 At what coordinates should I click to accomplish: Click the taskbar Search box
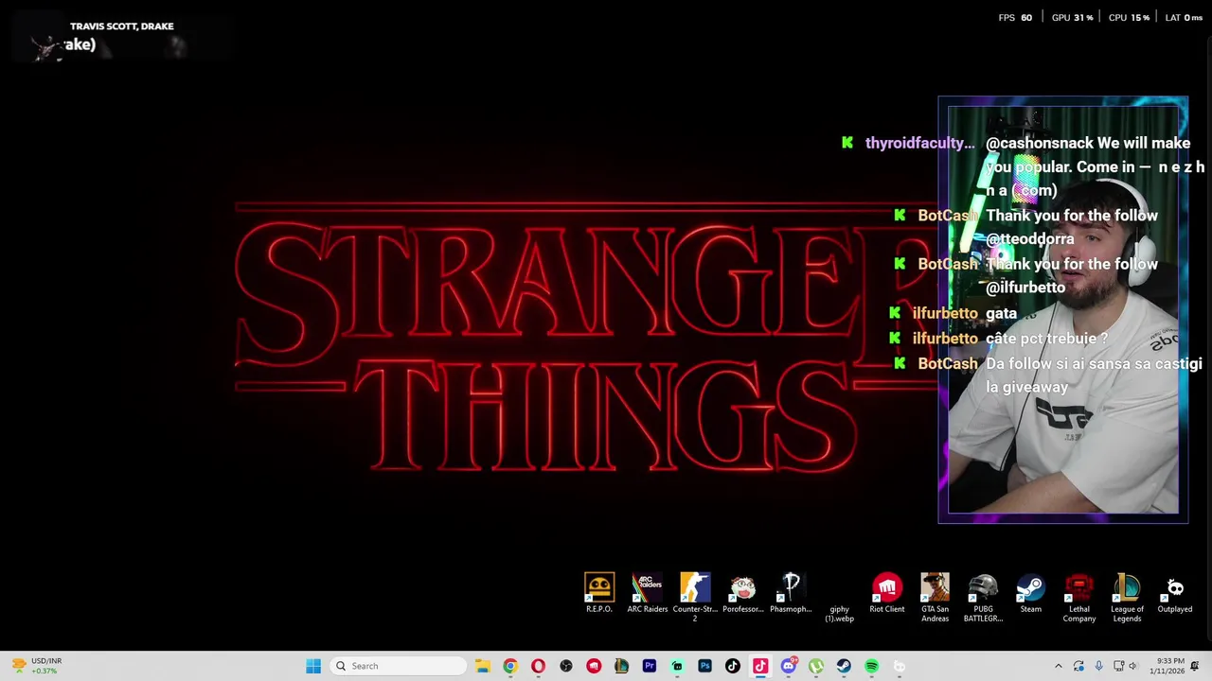[399, 666]
